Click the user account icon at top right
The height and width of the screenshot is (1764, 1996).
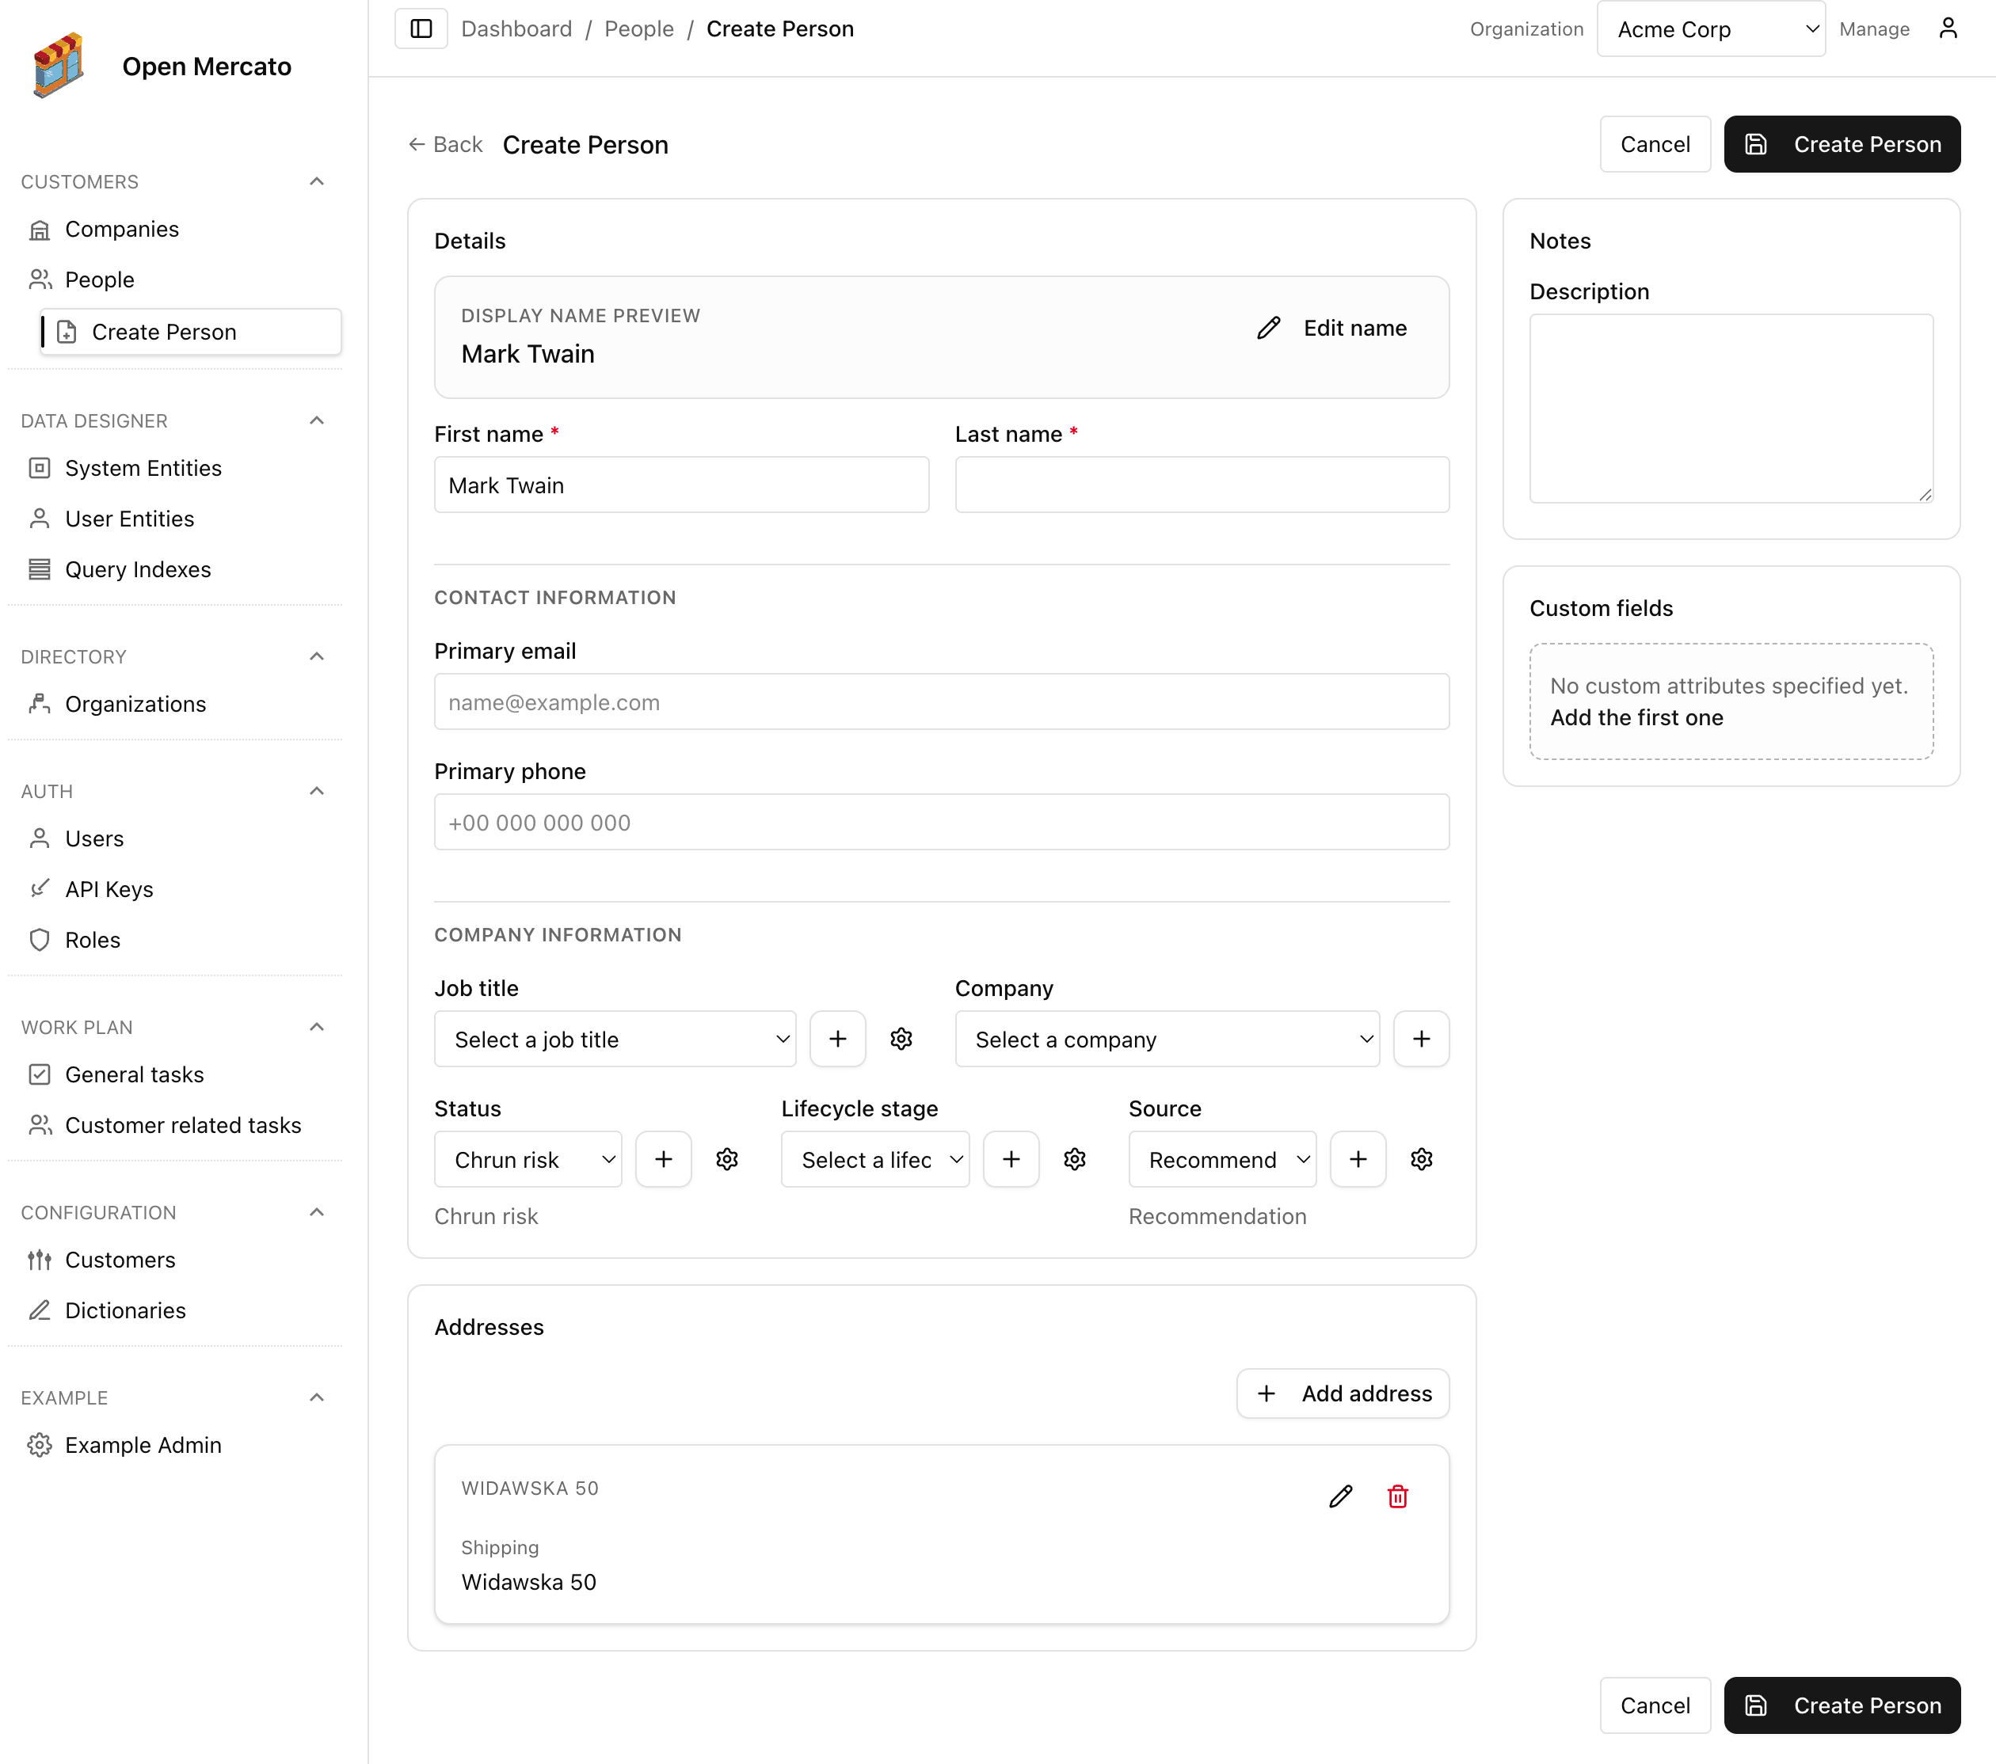coord(1949,29)
